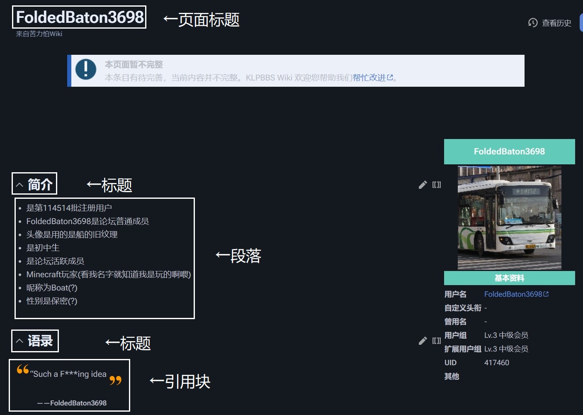This screenshot has width=583, height=415.
Task: Click the line 是论坛活跃成员
Action: pyautogui.click(x=56, y=261)
